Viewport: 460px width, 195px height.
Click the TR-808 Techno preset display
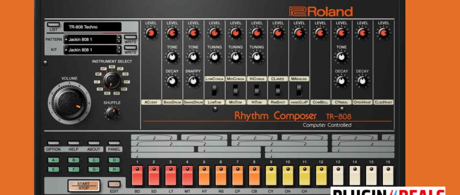click(x=92, y=27)
